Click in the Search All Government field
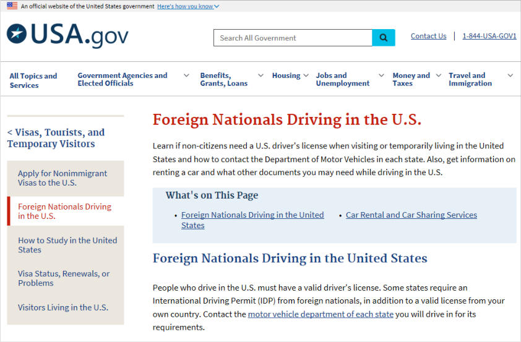521x342 pixels. [x=293, y=38]
